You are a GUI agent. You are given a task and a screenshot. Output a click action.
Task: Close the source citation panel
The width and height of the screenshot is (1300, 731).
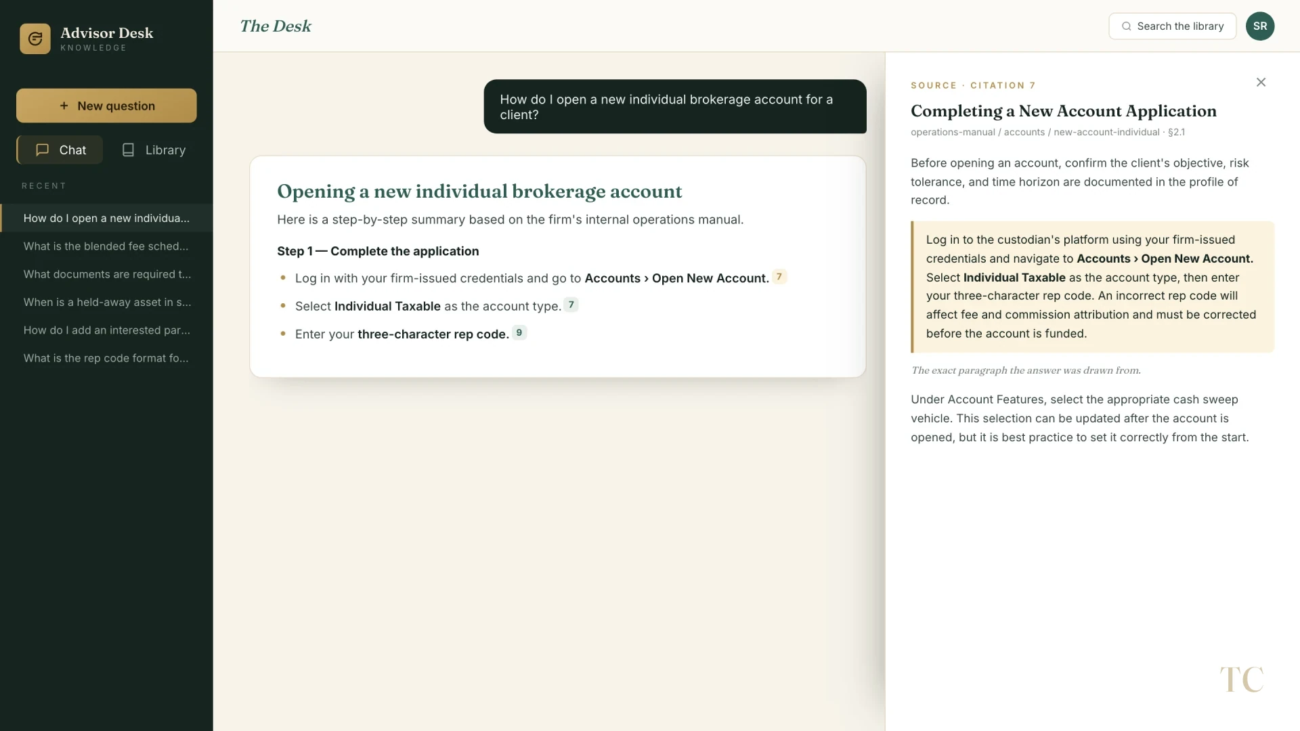tap(1261, 83)
